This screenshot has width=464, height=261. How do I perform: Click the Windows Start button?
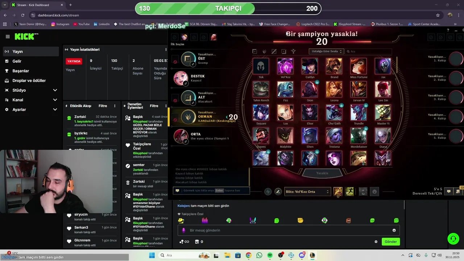tap(152, 255)
